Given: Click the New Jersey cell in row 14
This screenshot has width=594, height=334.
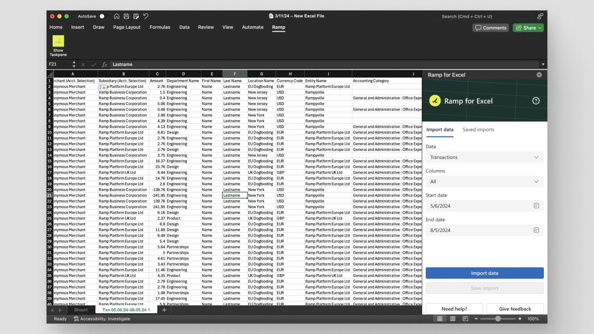Looking at the screenshot, I should tap(261, 155).
